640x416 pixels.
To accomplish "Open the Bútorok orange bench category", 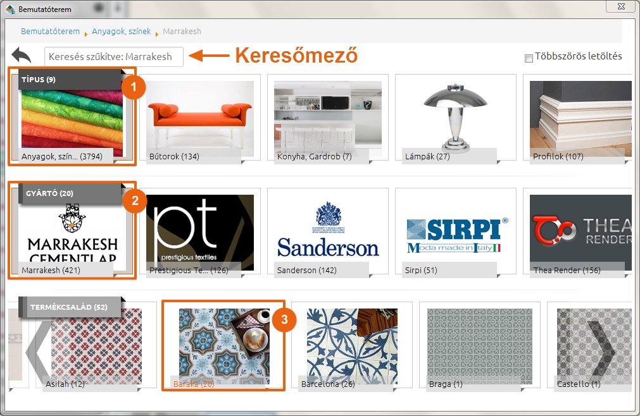I will [x=200, y=119].
